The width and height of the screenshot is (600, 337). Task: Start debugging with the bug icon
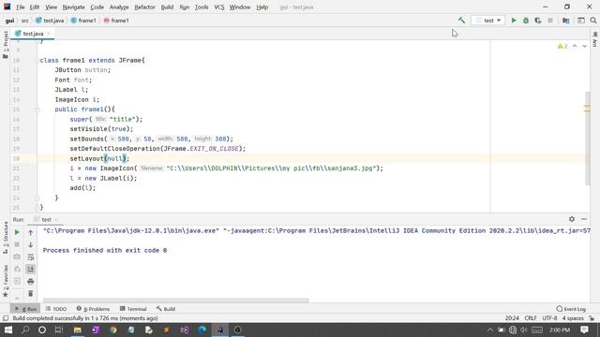[526, 21]
